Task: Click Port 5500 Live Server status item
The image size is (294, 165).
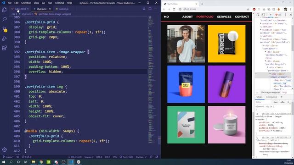Action: [126, 157]
